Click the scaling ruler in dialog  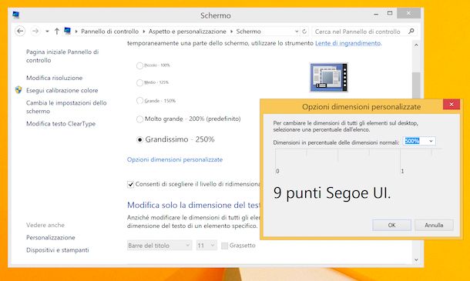(x=358, y=162)
